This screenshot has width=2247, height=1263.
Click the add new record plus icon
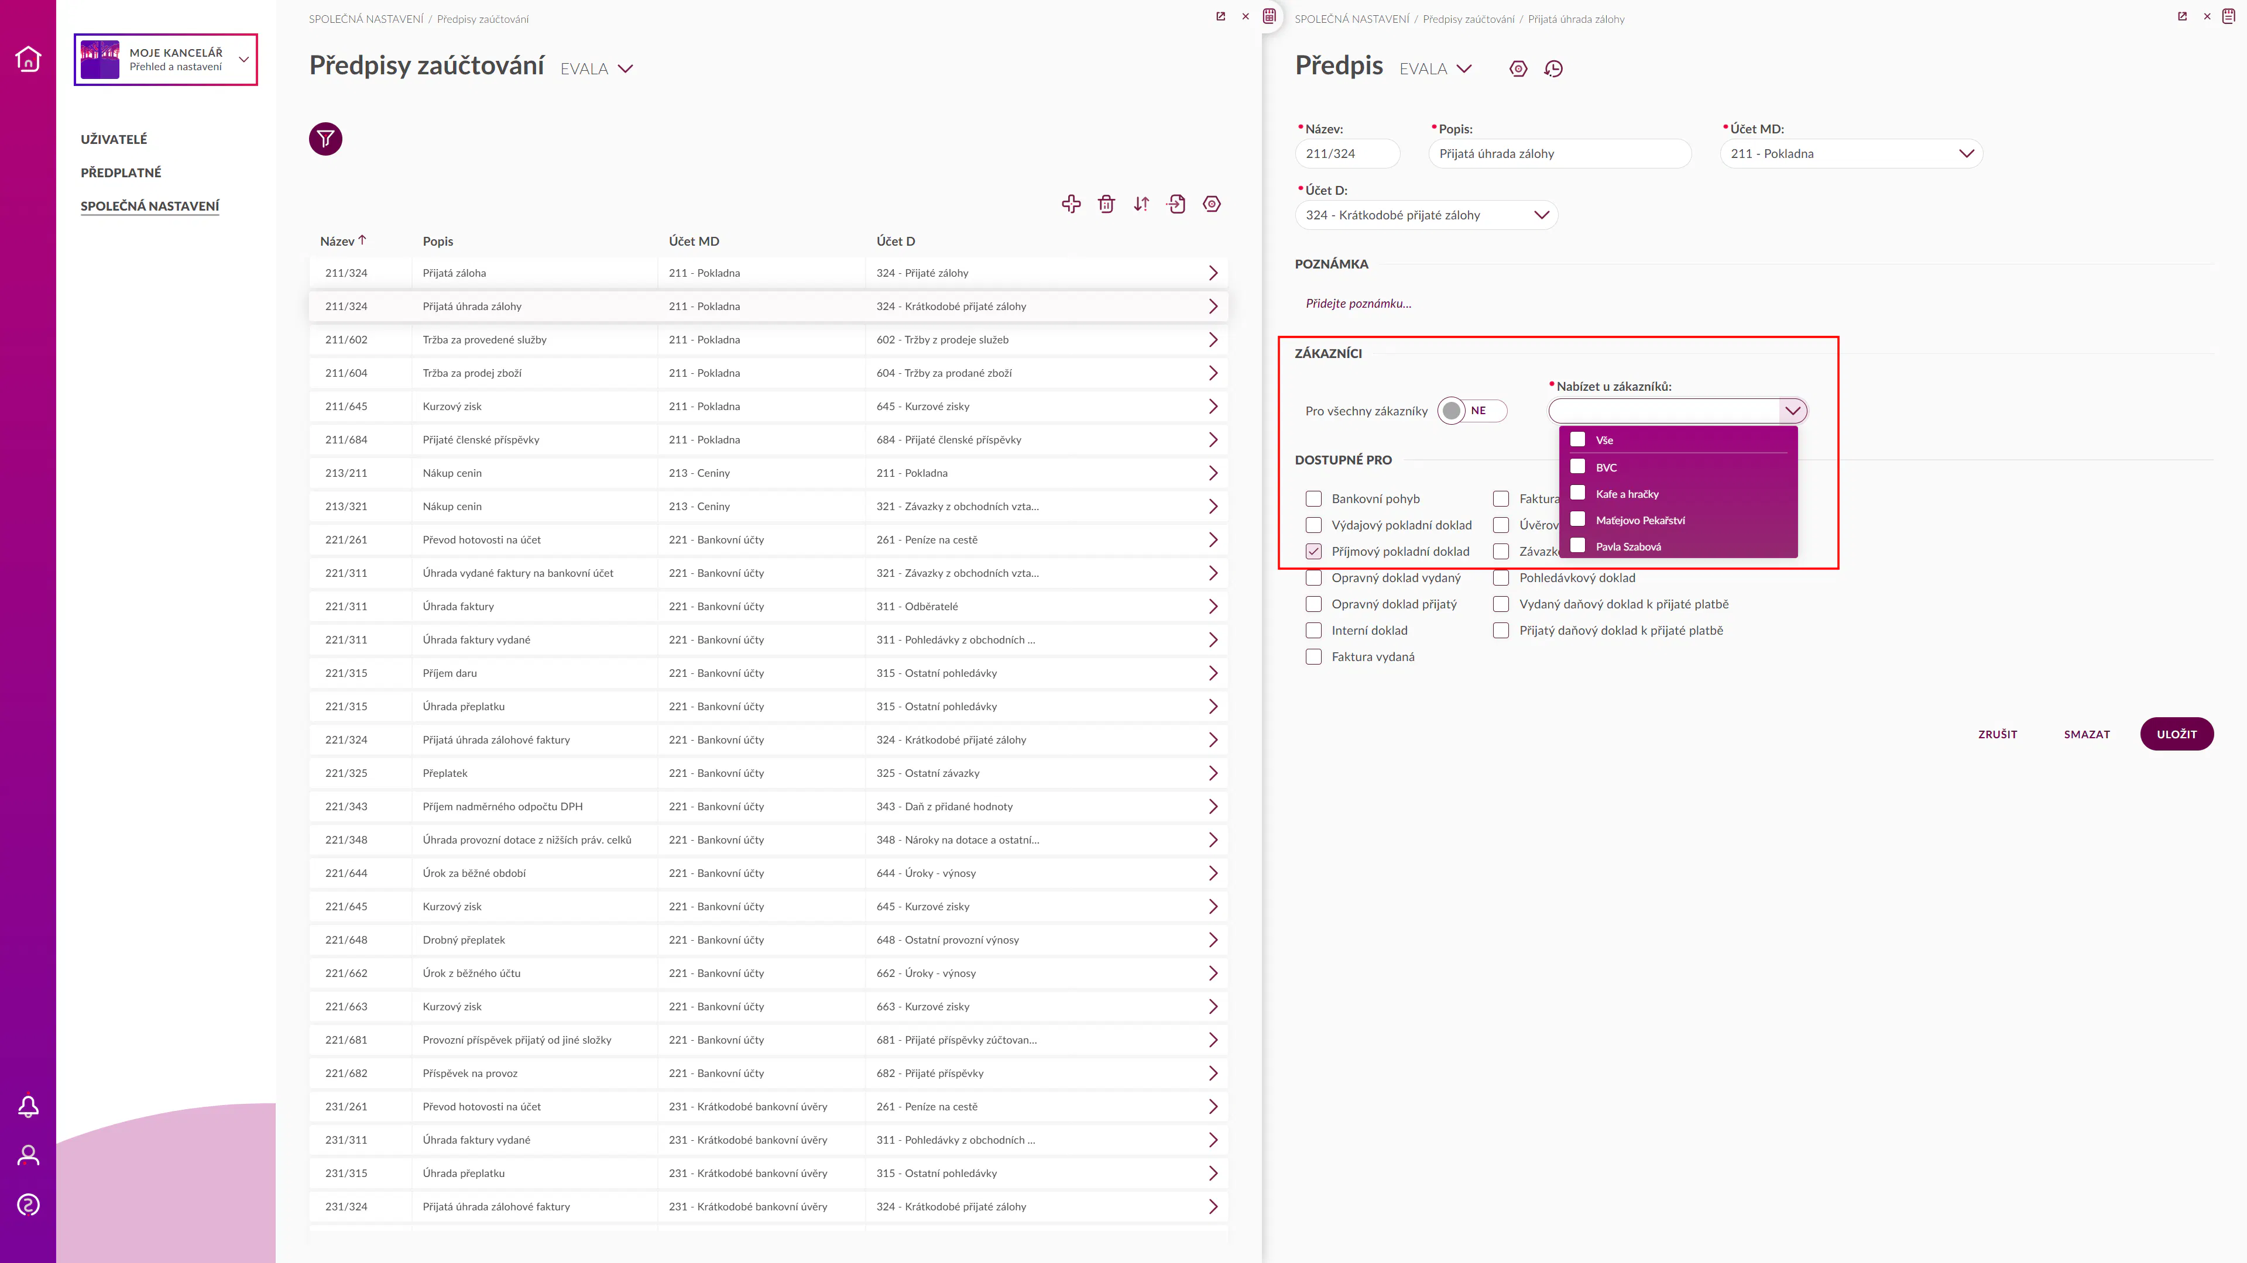(1071, 204)
